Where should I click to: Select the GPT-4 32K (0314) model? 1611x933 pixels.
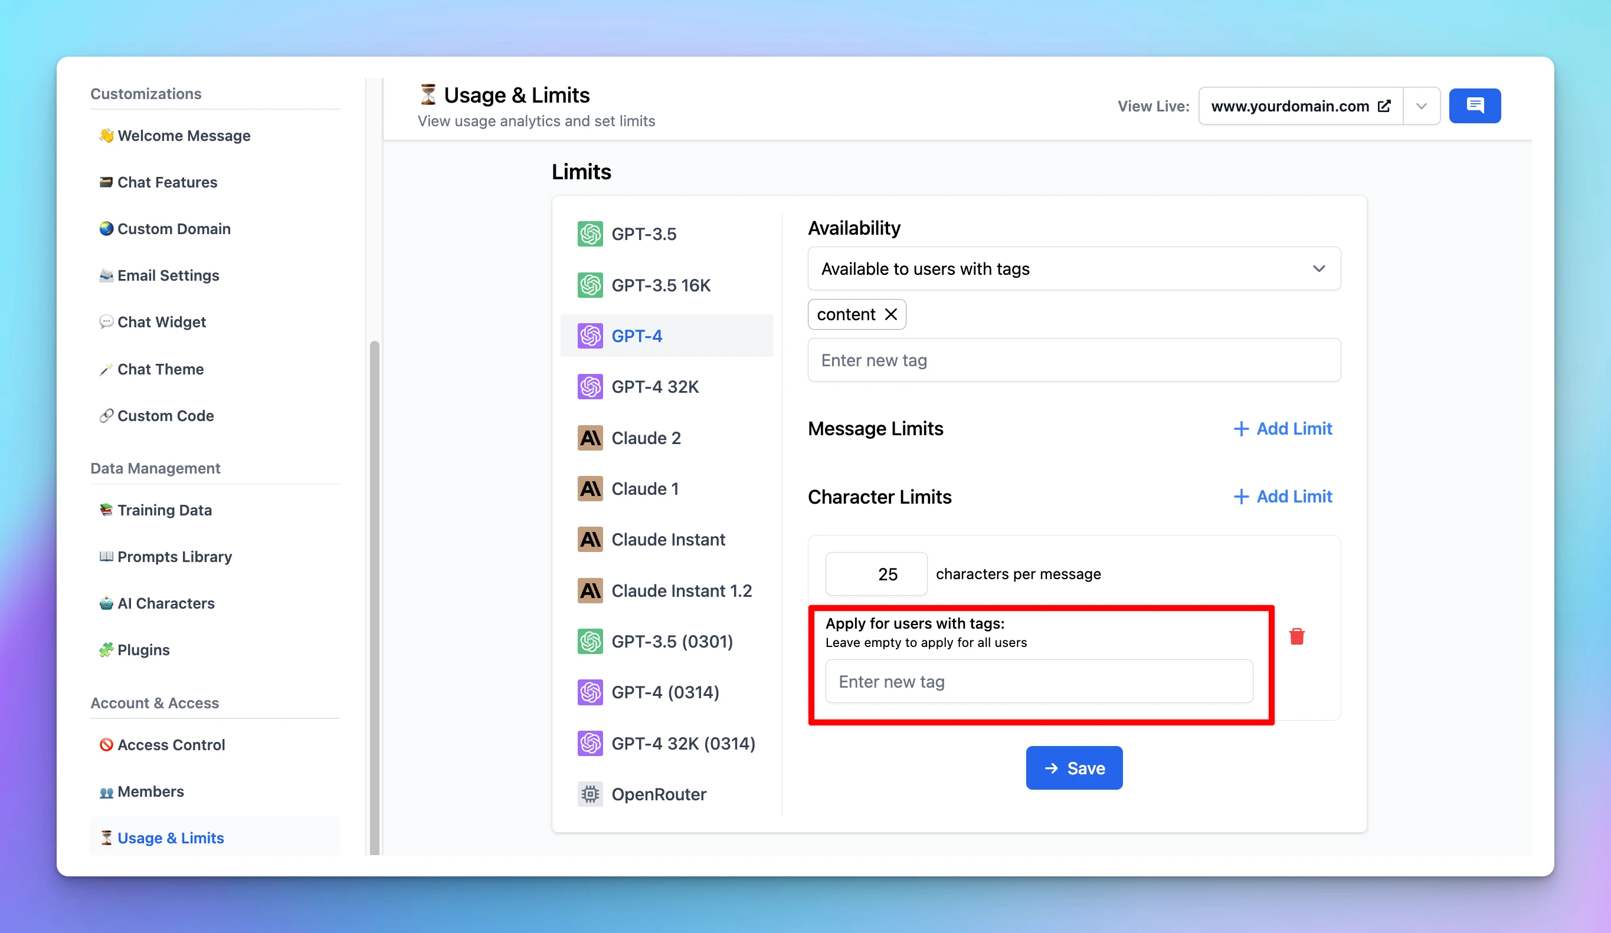[x=683, y=743]
